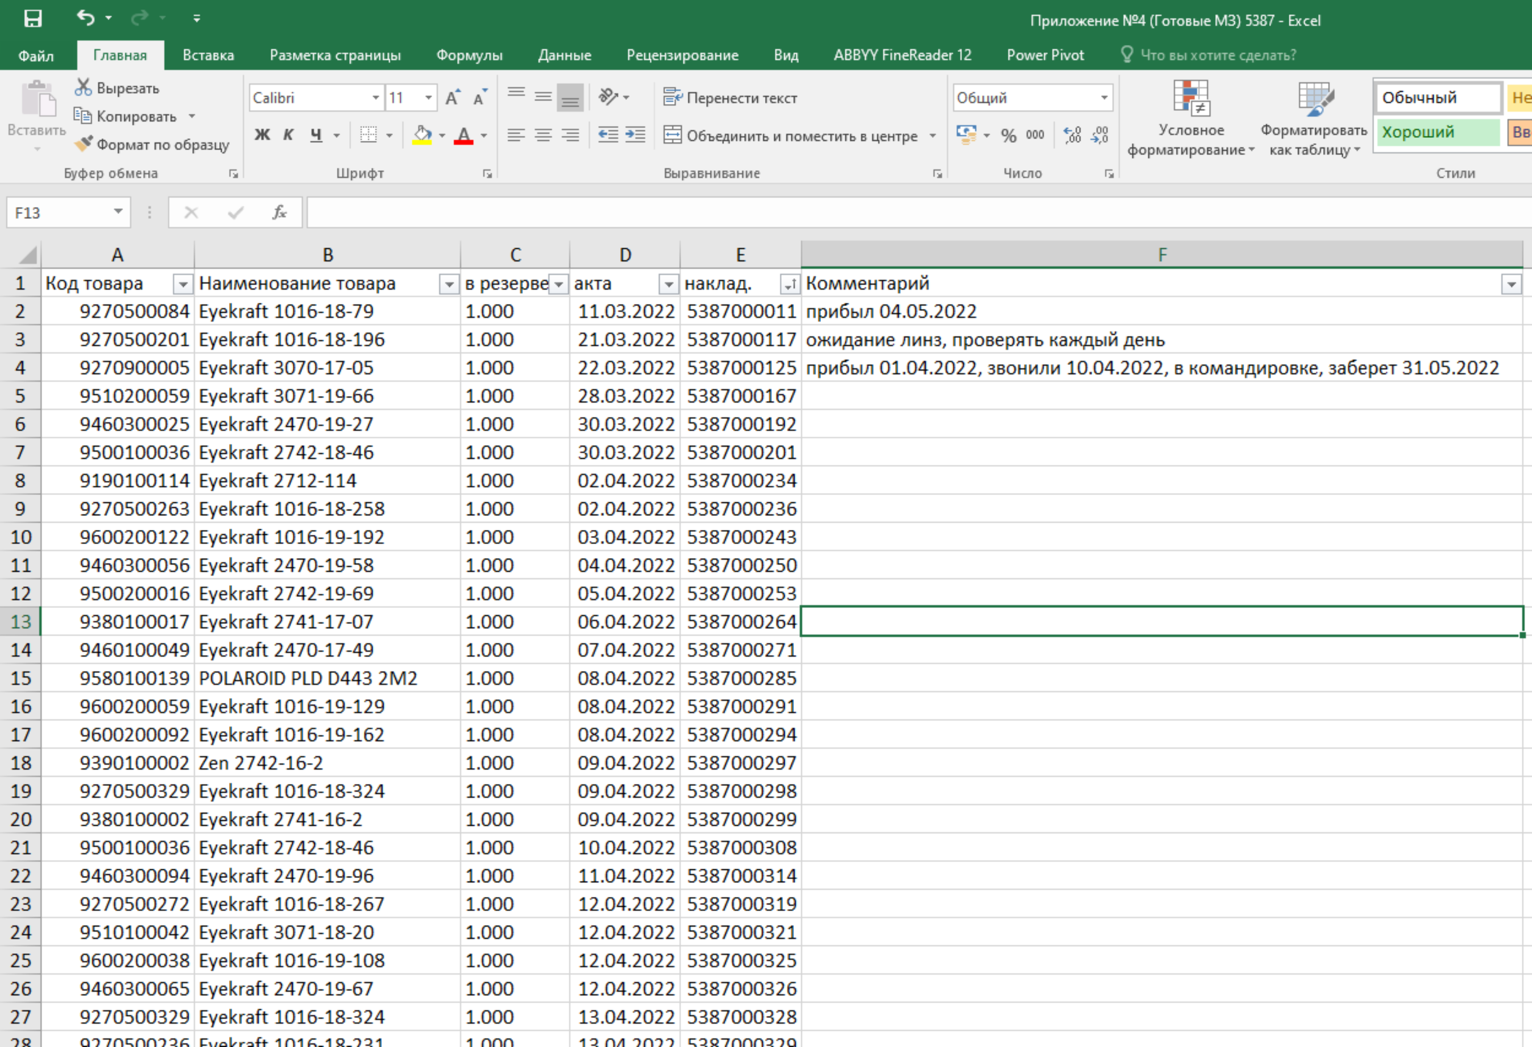The image size is (1532, 1047).
Task: Click Вырезать to cut the selection
Action: 117,88
